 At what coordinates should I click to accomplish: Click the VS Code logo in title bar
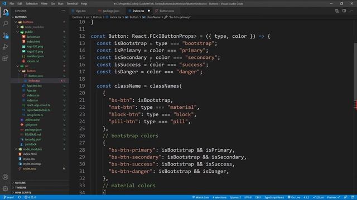(x=4, y=4)
